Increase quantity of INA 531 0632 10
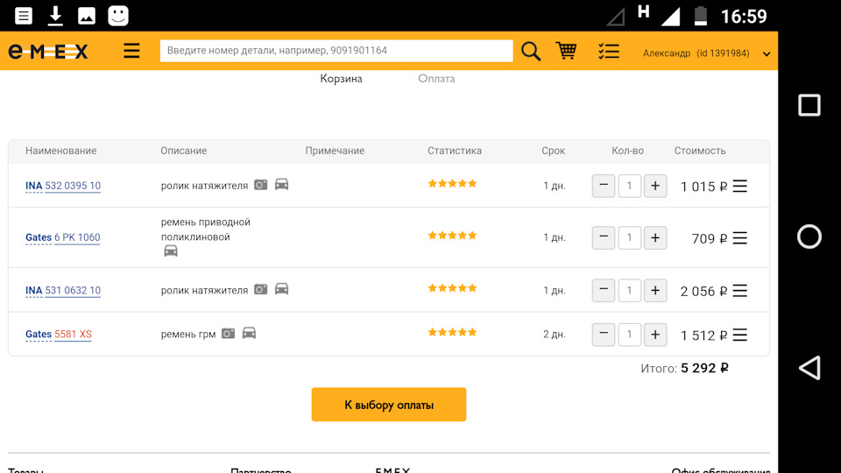This screenshot has height=473, width=841. [x=655, y=290]
